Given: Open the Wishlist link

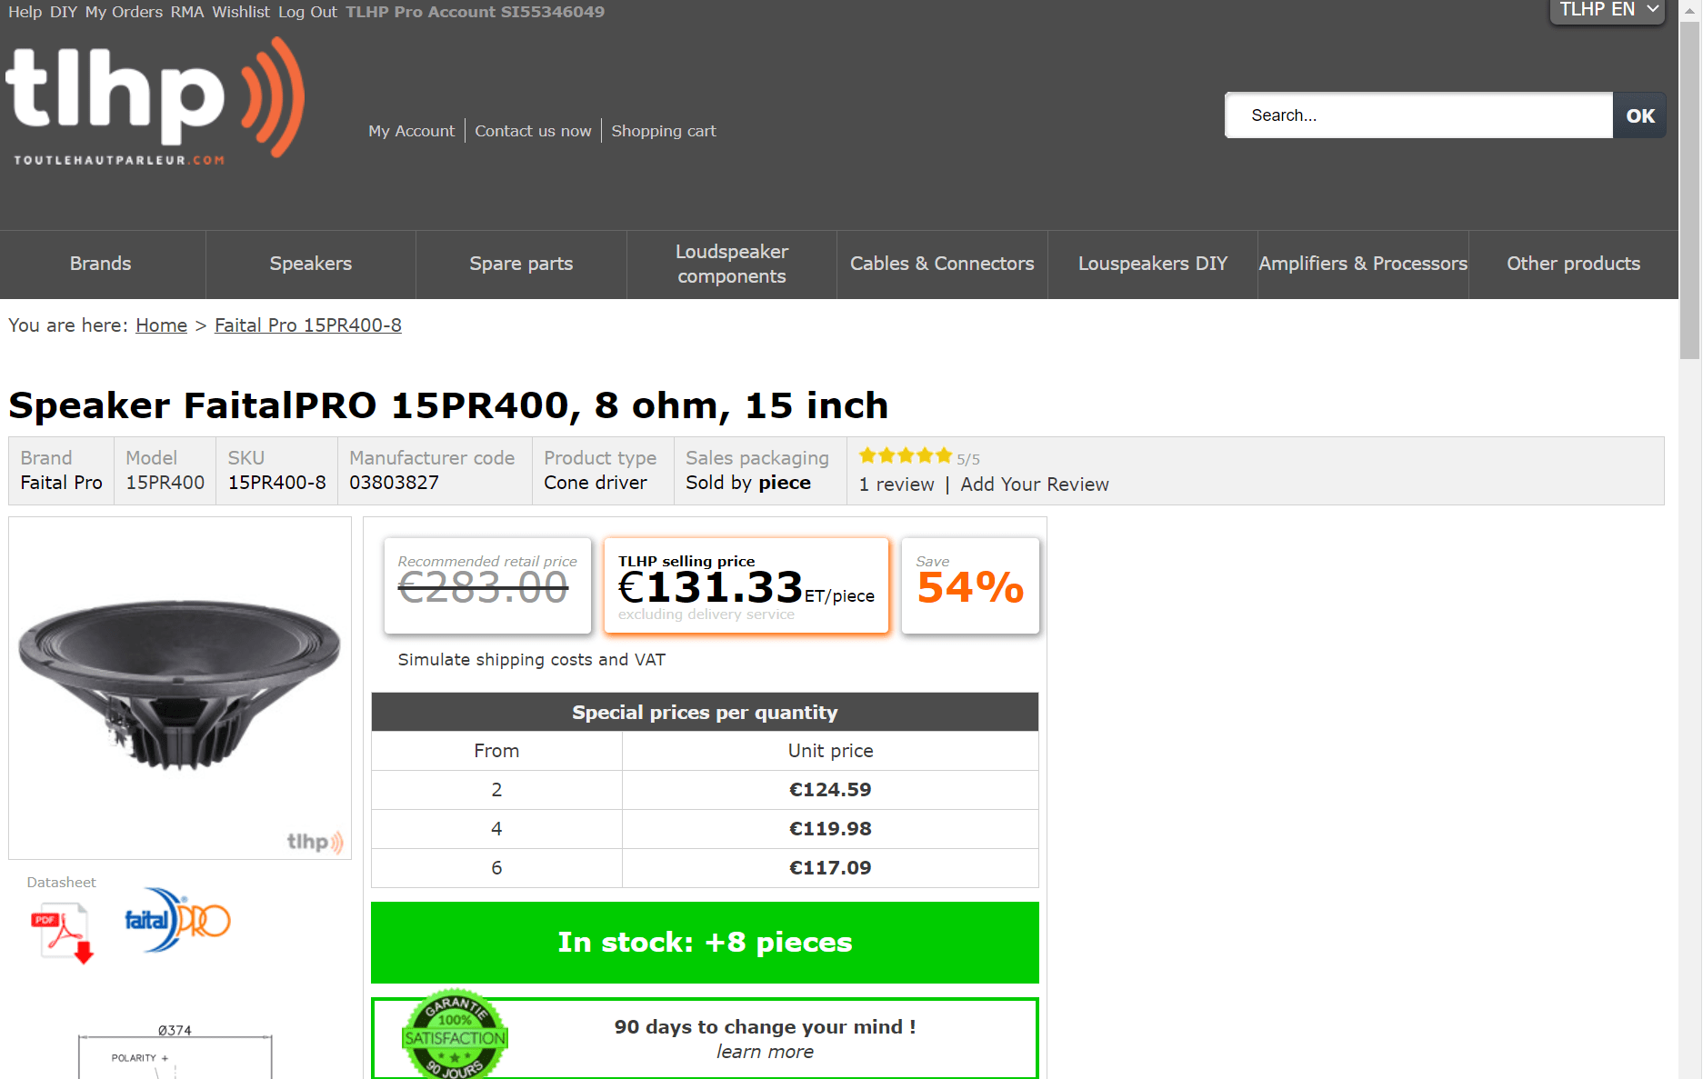Looking at the screenshot, I should pos(241,12).
